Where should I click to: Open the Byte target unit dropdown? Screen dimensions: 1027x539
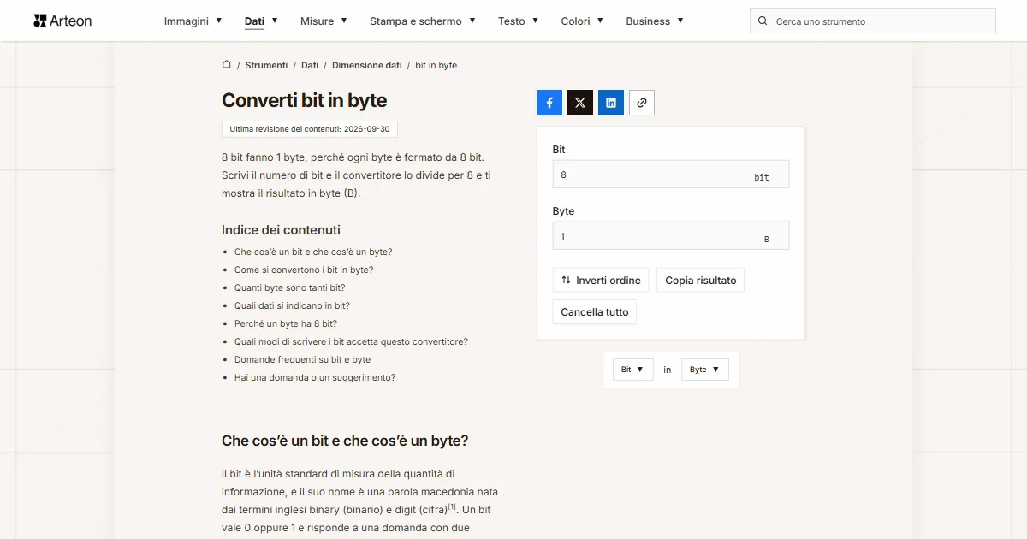tap(705, 370)
